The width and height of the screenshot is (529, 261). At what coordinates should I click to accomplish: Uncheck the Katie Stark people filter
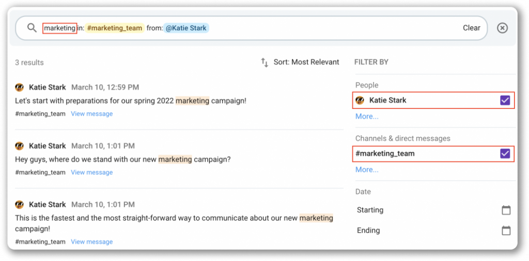coord(505,101)
